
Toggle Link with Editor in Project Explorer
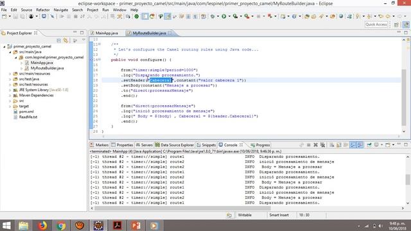[x=66, y=40]
